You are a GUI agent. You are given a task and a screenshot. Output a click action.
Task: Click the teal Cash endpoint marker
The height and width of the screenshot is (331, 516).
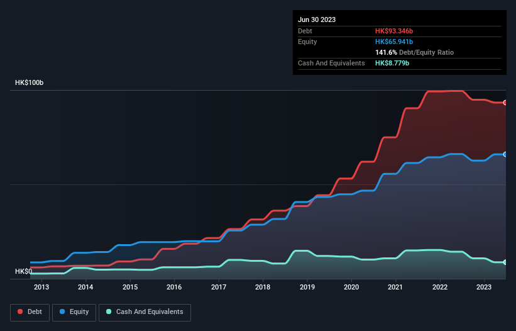pos(505,262)
